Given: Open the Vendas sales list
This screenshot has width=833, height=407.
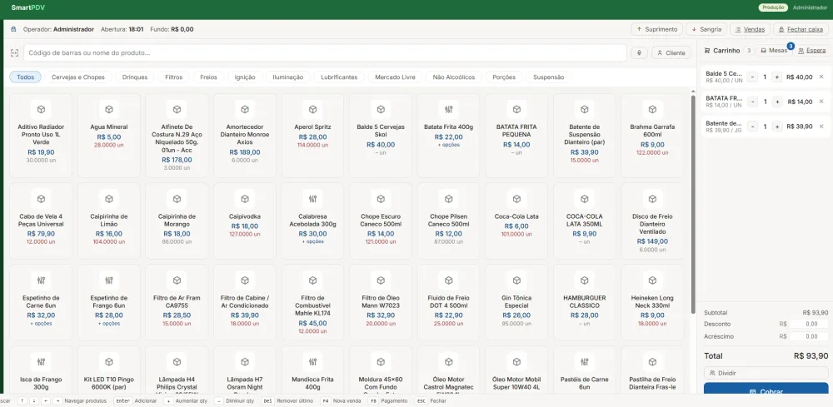Looking at the screenshot, I should [750, 29].
